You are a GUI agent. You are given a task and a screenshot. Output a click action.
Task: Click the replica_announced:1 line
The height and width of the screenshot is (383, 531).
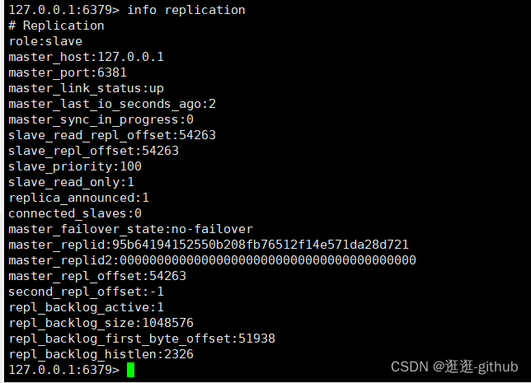tap(78, 198)
